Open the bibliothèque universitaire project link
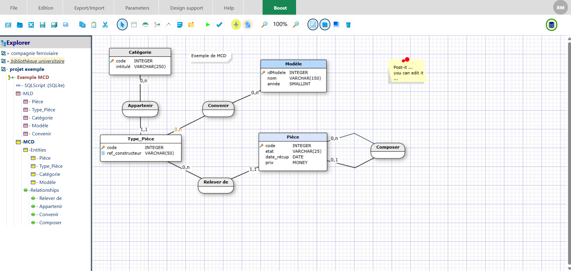This screenshot has width=571, height=271. pos(37,61)
